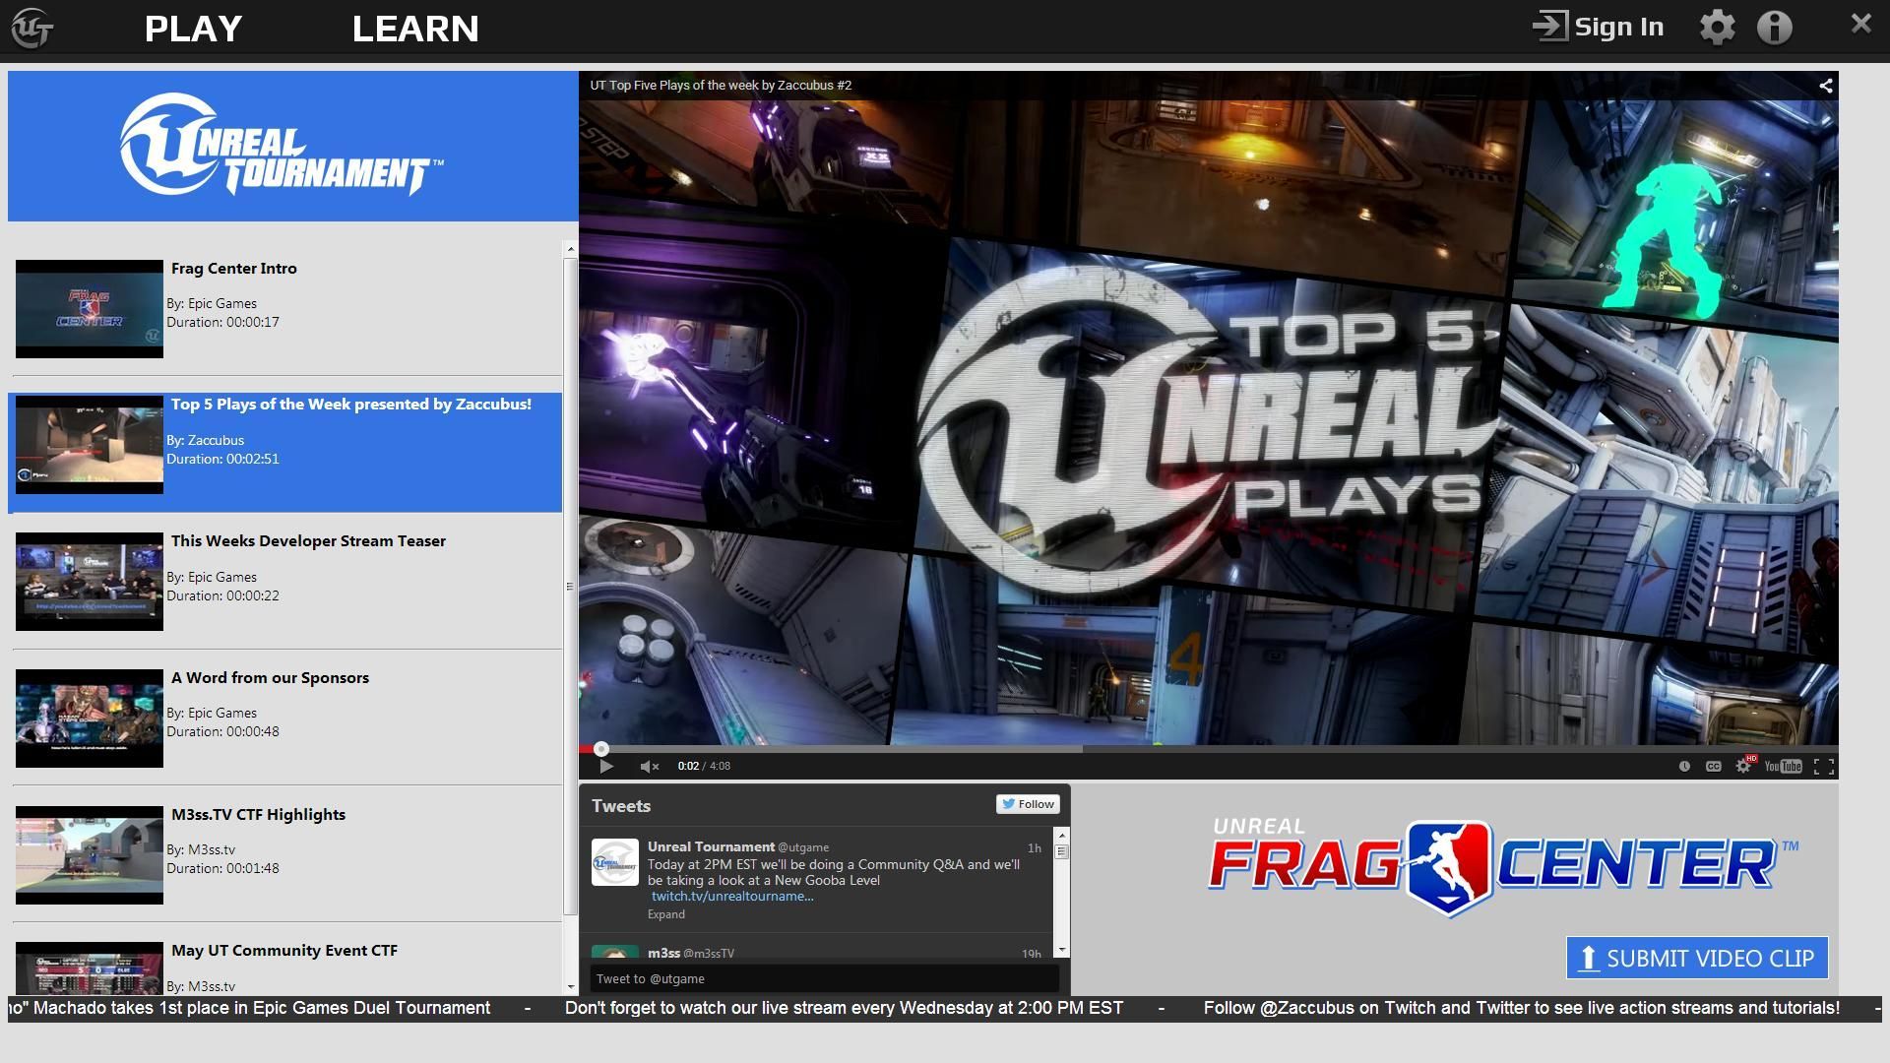Image resolution: width=1890 pixels, height=1063 pixels.
Task: Open Unreal Tournament Twitter avatar
Action: pos(615,862)
